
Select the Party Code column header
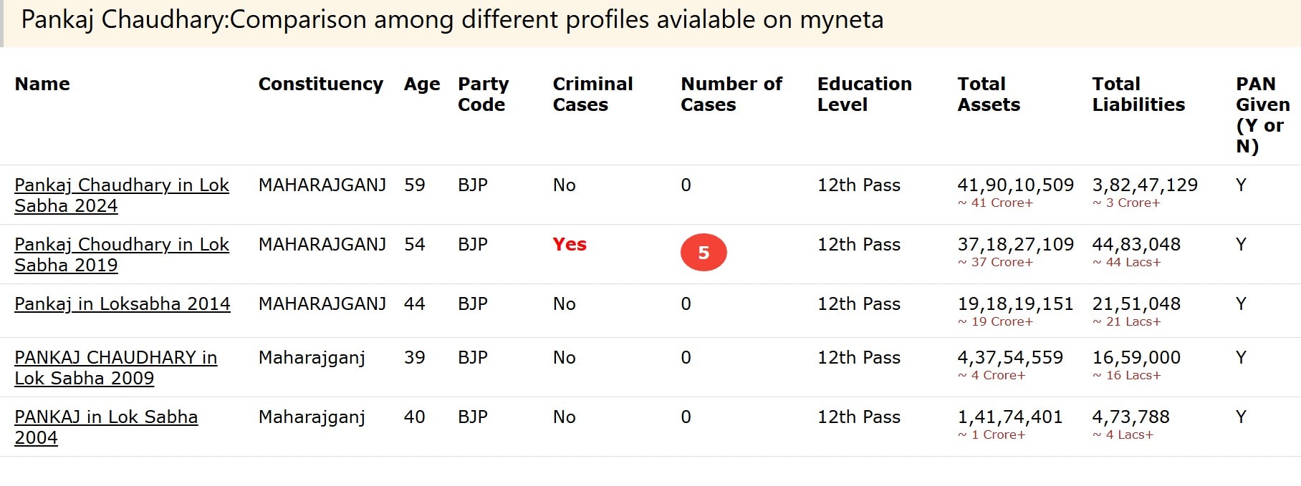coord(483,94)
